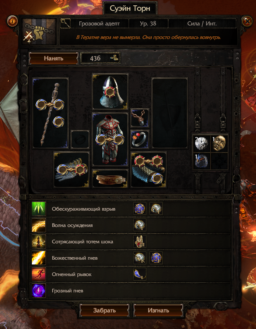This screenshot has height=329, width=256.
Task: Click the Грозный гнев aura icon
Action: (39, 291)
